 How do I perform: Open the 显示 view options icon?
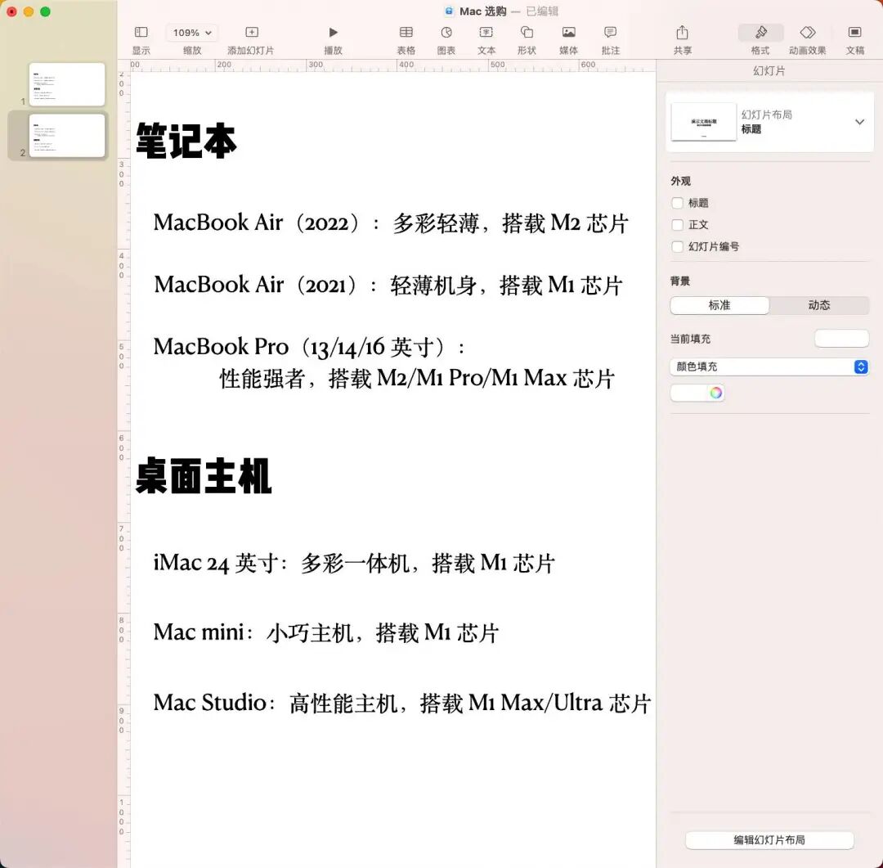click(141, 32)
